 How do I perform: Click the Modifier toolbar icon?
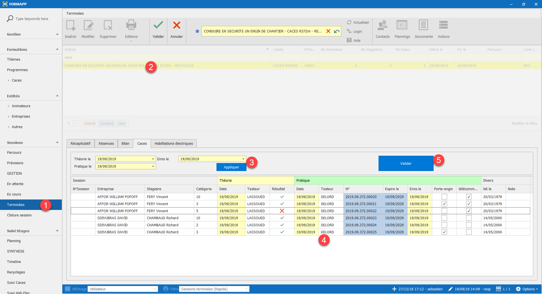[x=88, y=25]
